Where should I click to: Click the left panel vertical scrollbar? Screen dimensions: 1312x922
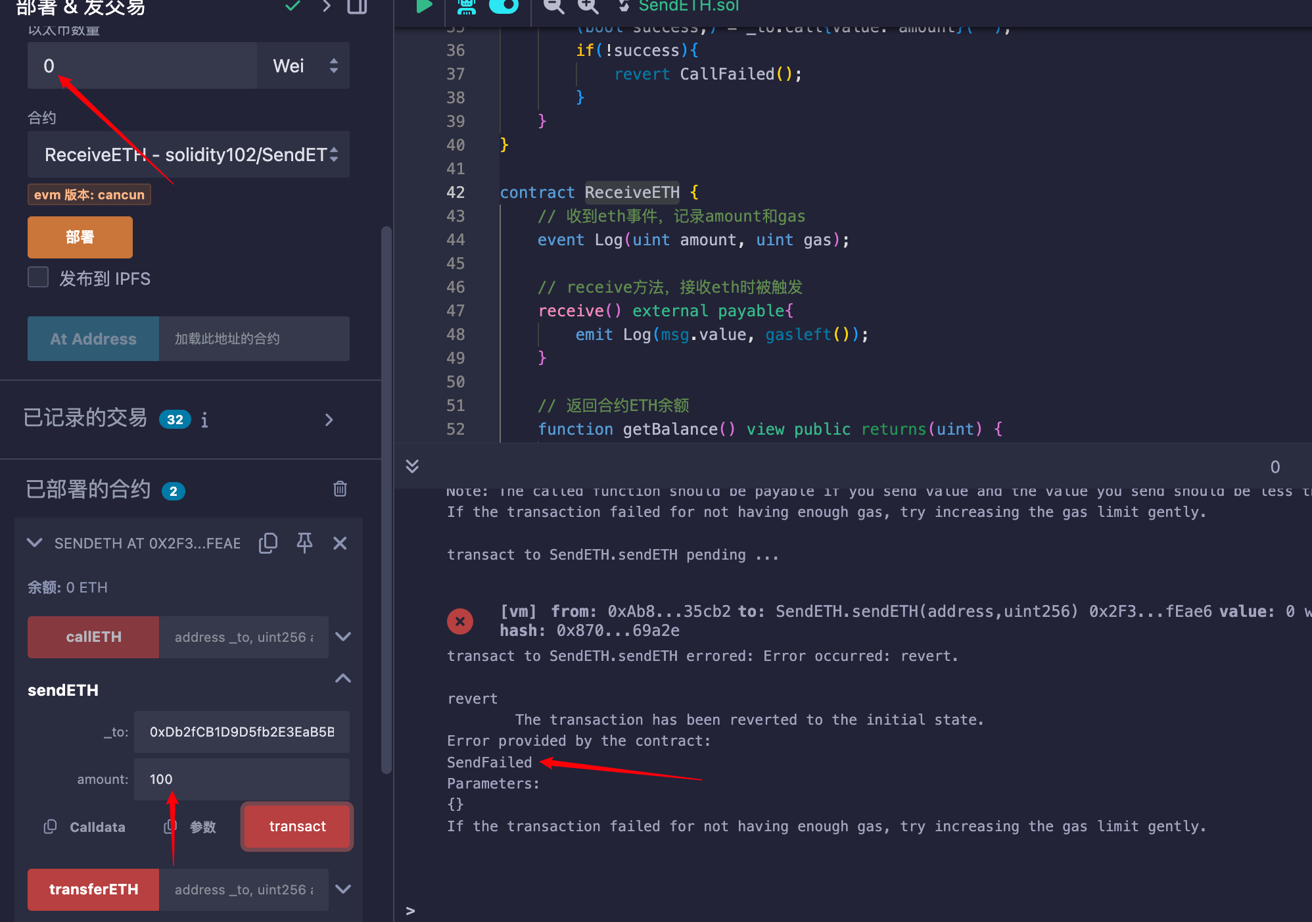coord(387,500)
